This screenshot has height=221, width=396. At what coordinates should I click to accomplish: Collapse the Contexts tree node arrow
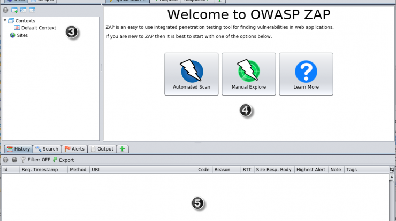(x=5, y=20)
